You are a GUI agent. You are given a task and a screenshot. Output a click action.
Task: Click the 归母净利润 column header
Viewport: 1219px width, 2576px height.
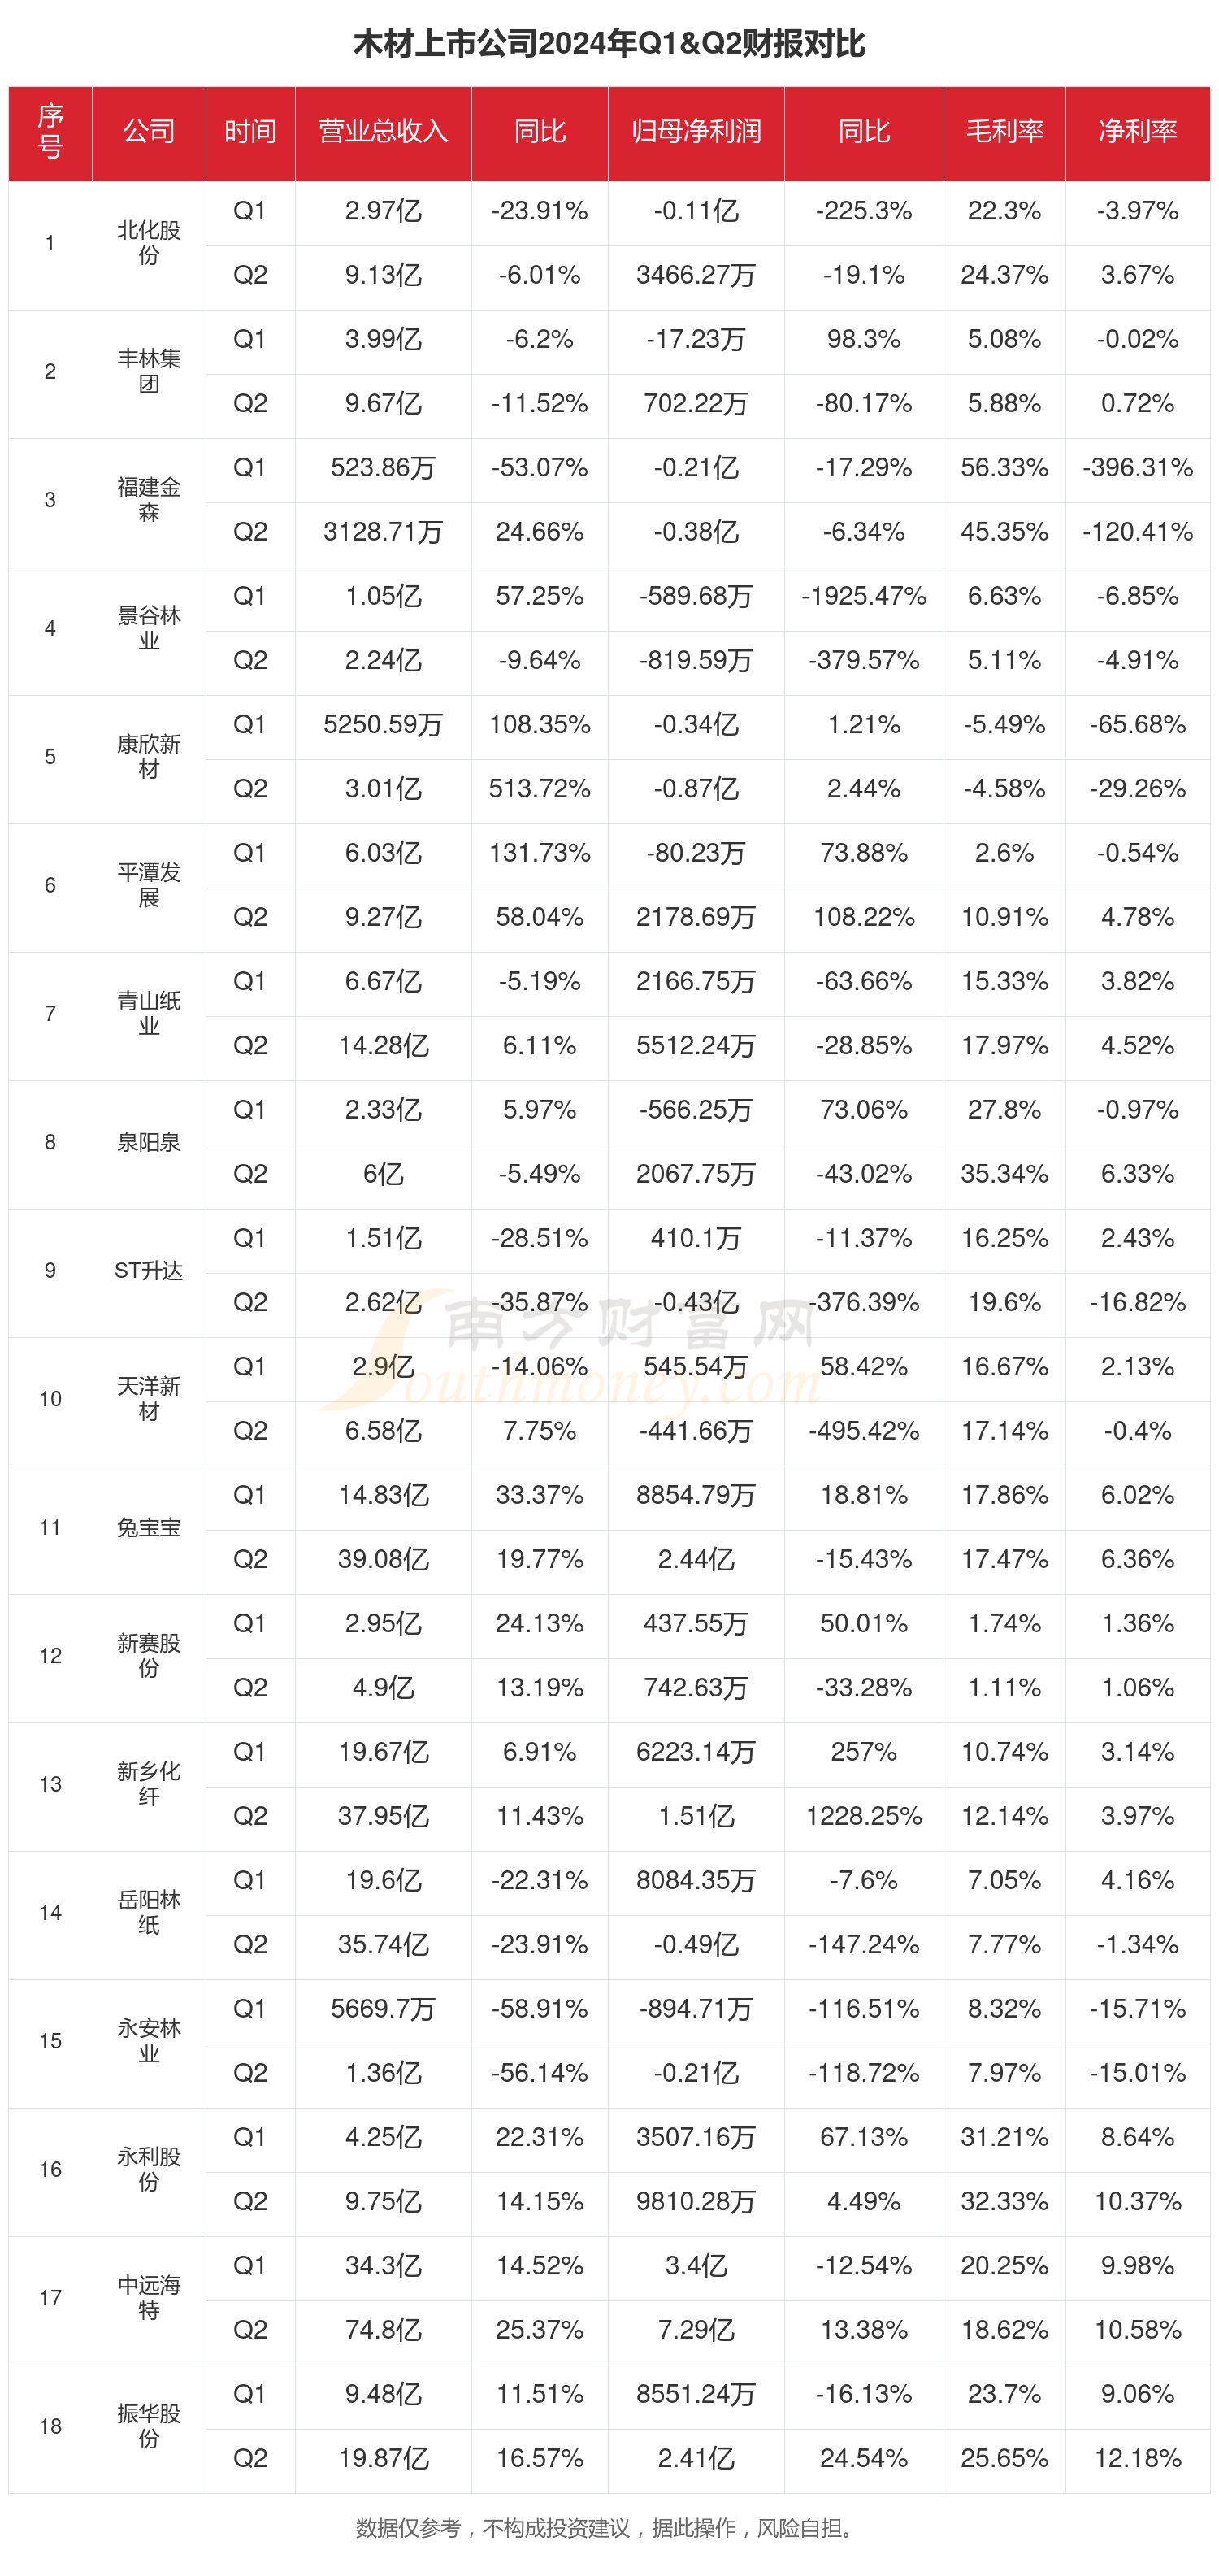pyautogui.click(x=696, y=132)
